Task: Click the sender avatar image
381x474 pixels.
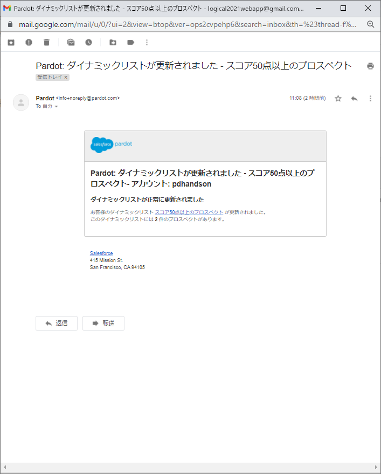Action: [20, 102]
